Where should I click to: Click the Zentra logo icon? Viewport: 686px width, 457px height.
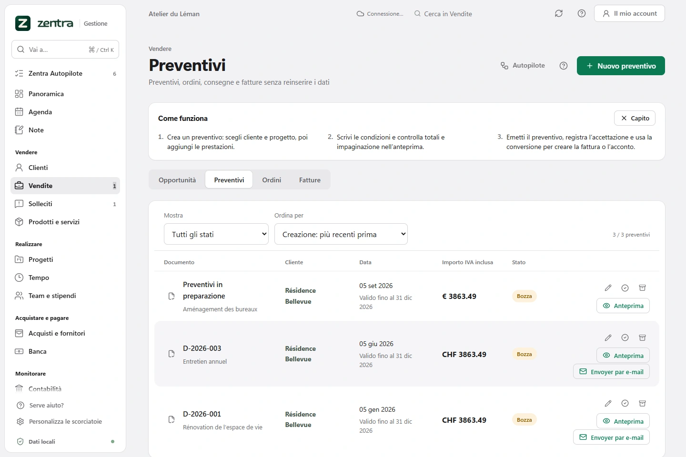[x=23, y=23]
